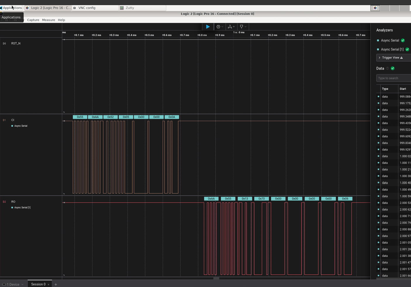
Task: Open the timing marker dropdown arrow
Action: coord(222,27)
